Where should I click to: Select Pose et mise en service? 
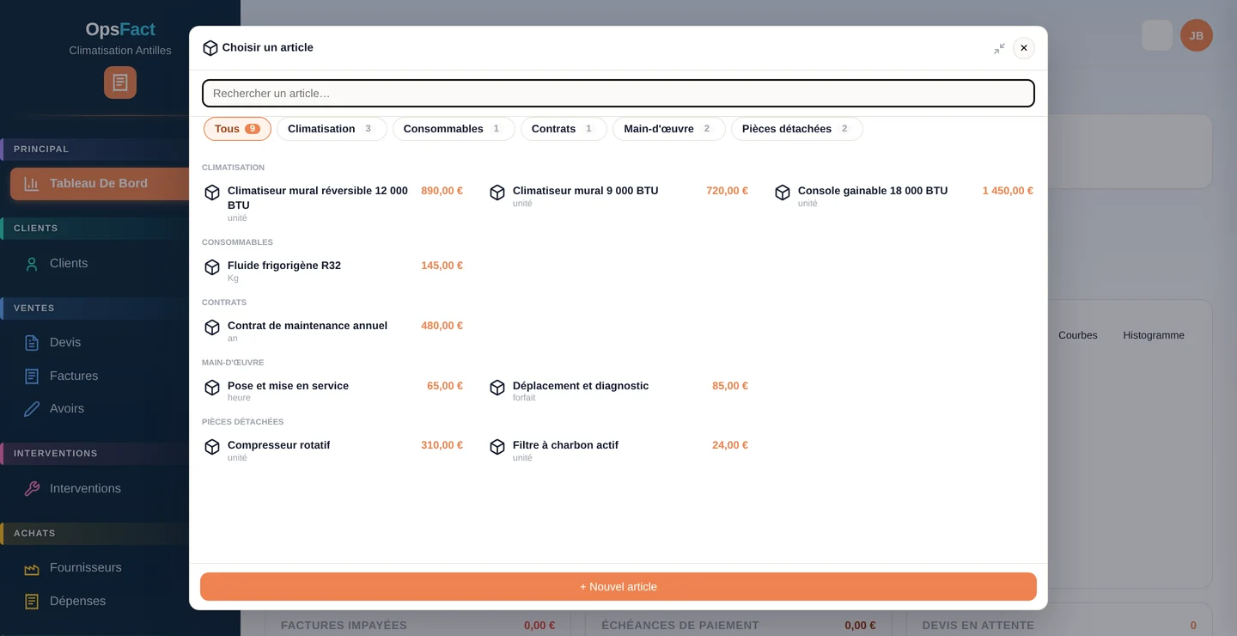(x=333, y=392)
